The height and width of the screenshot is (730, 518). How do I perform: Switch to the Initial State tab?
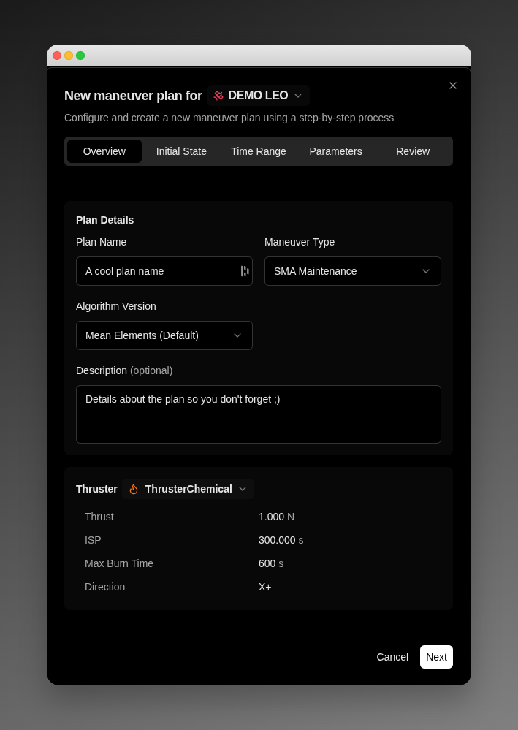(x=181, y=151)
